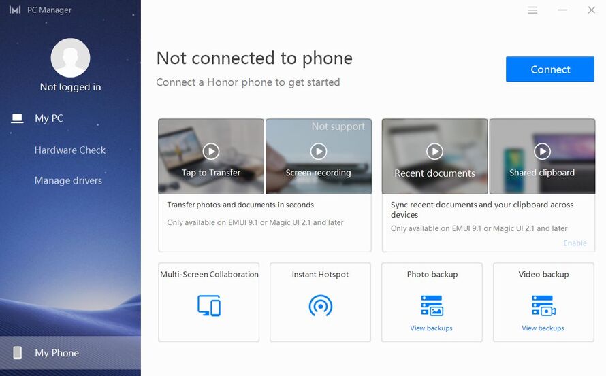Click the blue Connect button

[550, 69]
